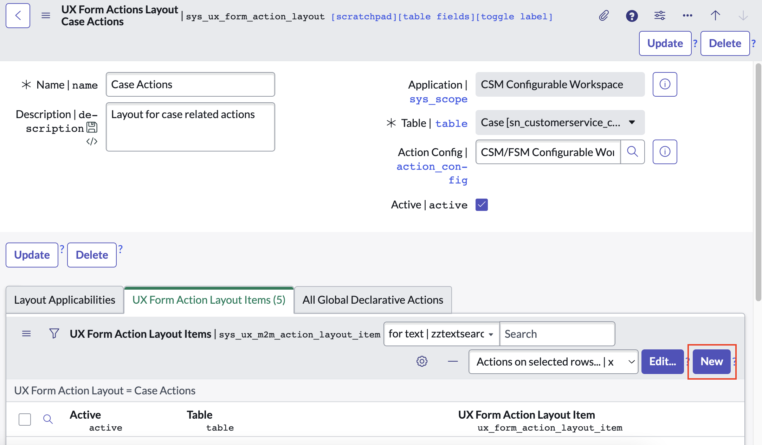Click the paperclip attachments icon
This screenshot has width=762, height=445.
603,15
